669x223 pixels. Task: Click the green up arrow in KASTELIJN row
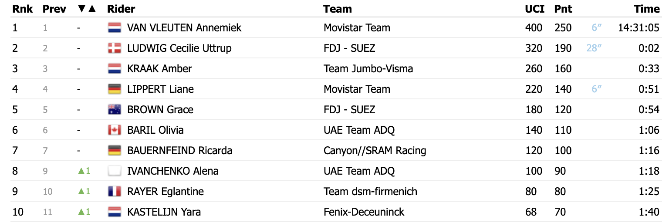[80, 212]
